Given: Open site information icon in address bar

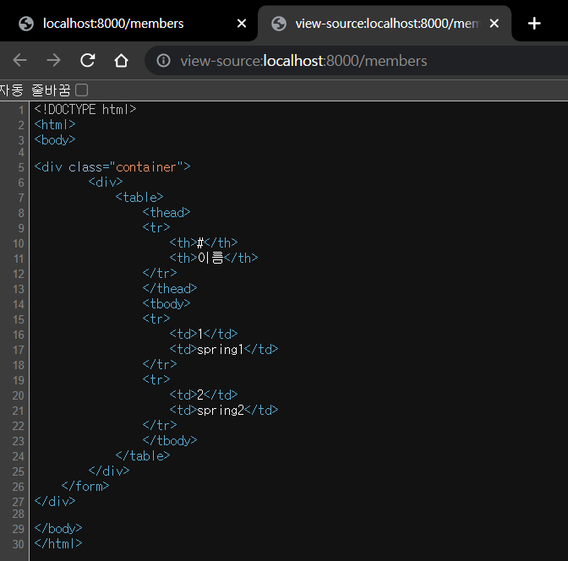Looking at the screenshot, I should (163, 61).
